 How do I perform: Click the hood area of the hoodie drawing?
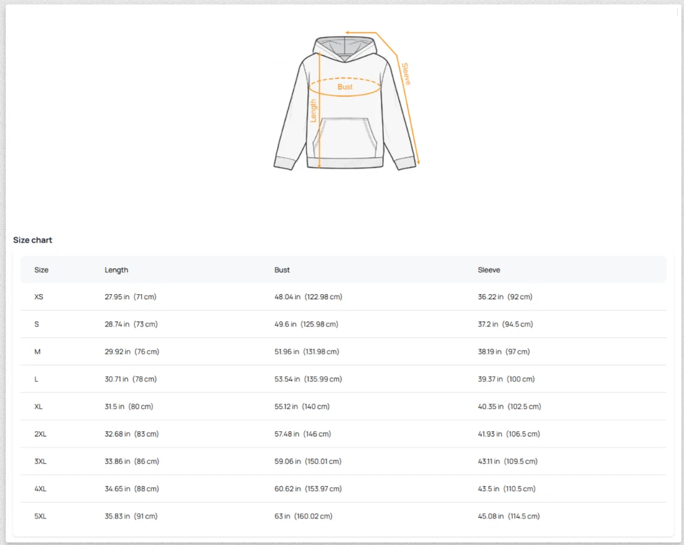(x=343, y=48)
